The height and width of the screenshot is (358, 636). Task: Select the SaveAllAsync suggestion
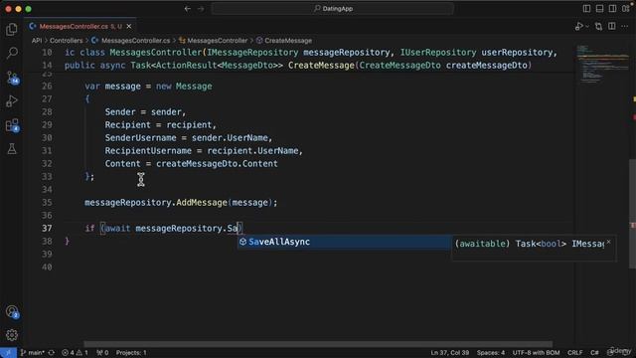344,242
